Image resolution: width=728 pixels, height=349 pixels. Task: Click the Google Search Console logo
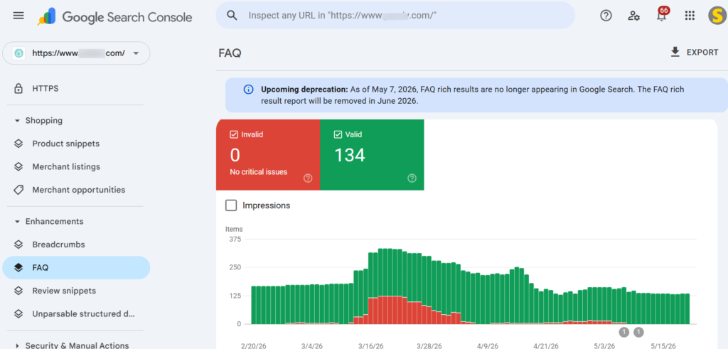pyautogui.click(x=114, y=17)
